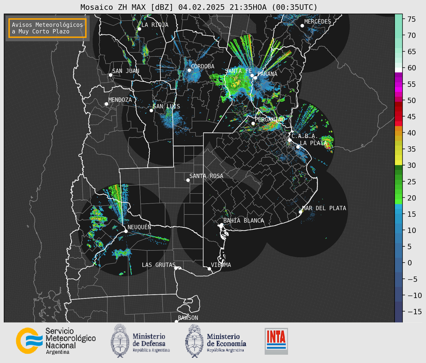Image resolution: width=426 pixels, height=363 pixels.
Task: Click the white 60 dBZ band on scale
Action: tap(398, 70)
